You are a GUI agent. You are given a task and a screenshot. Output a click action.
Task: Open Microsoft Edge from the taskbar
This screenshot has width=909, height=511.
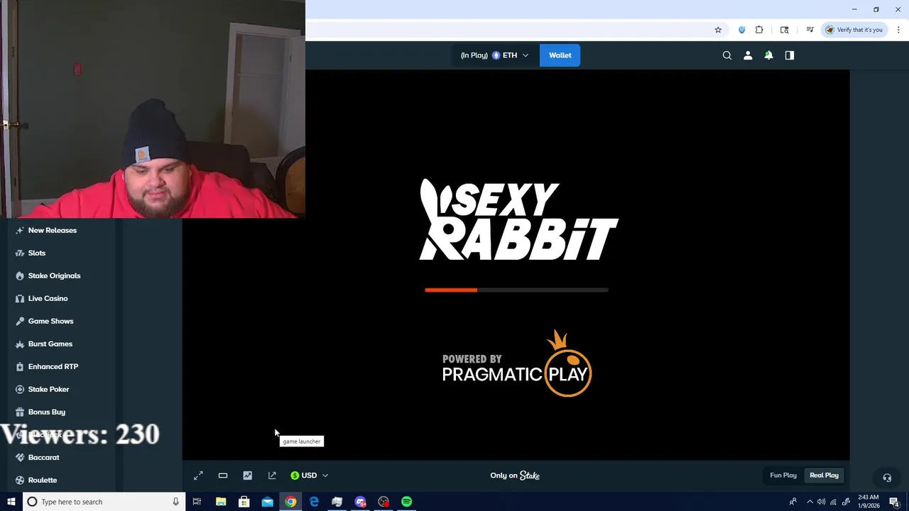[x=314, y=502]
